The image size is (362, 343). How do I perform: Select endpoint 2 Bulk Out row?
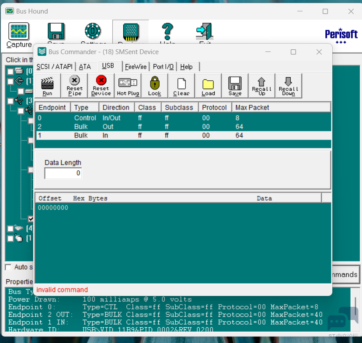183,127
